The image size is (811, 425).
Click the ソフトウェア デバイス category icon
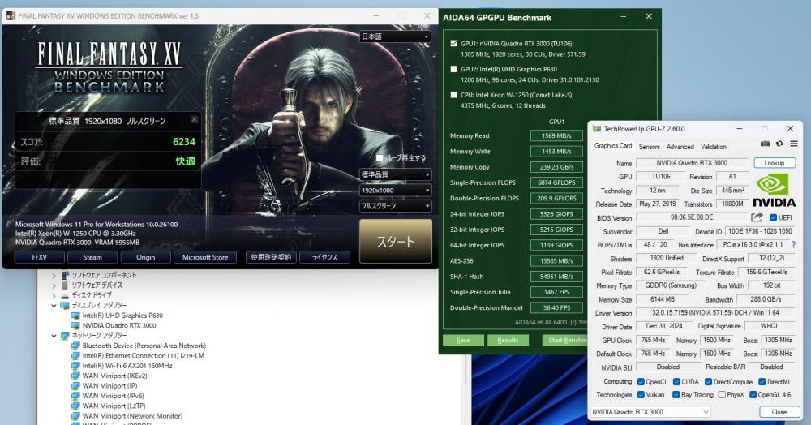coord(65,285)
